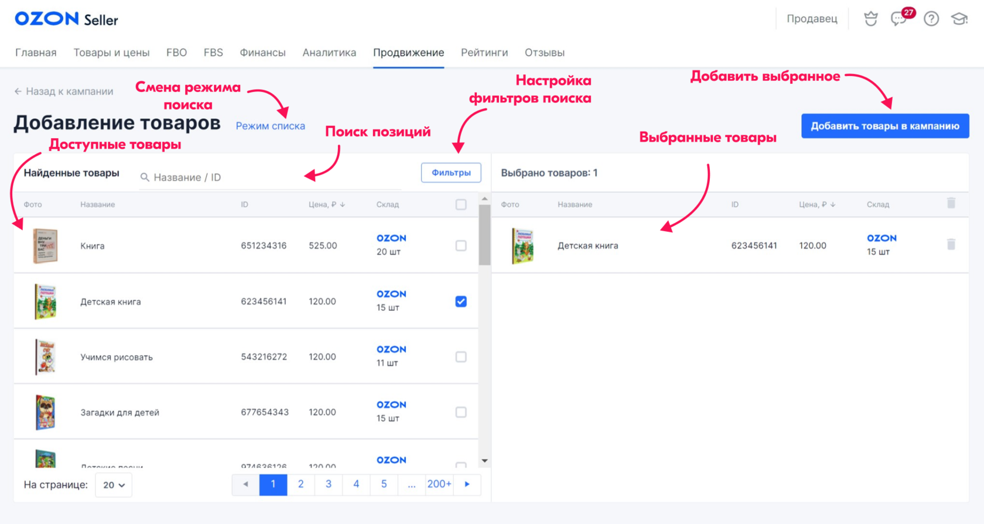Open the Отзывы tab
Viewport: 984px width, 524px height.
[545, 53]
